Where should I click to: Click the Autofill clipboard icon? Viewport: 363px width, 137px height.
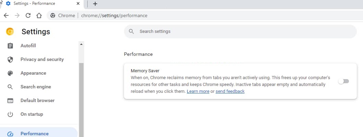point(10,46)
